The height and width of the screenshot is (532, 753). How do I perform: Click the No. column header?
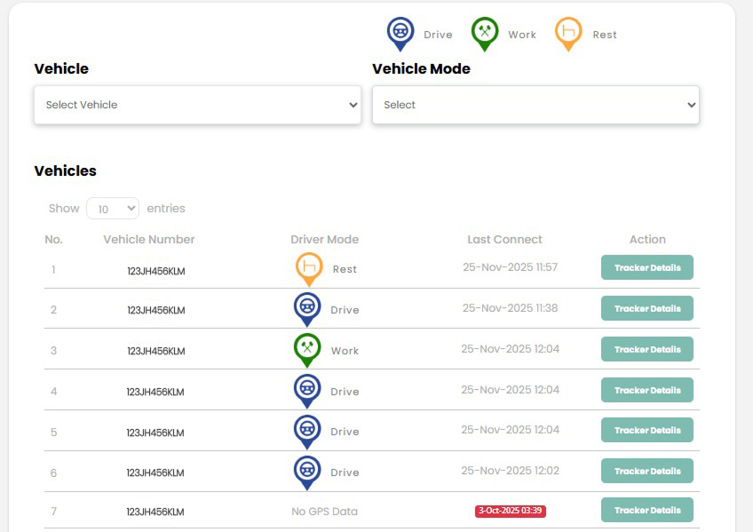[54, 239]
